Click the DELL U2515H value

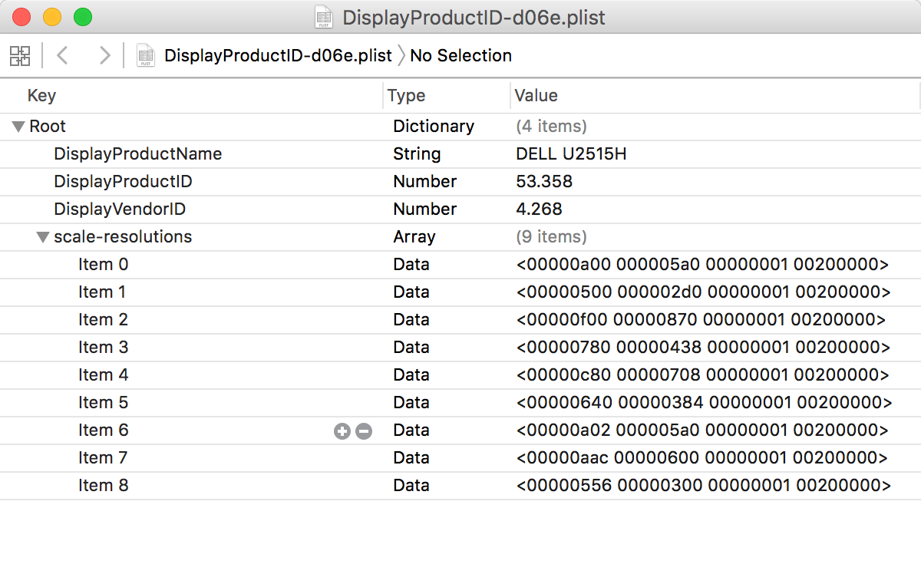571,154
